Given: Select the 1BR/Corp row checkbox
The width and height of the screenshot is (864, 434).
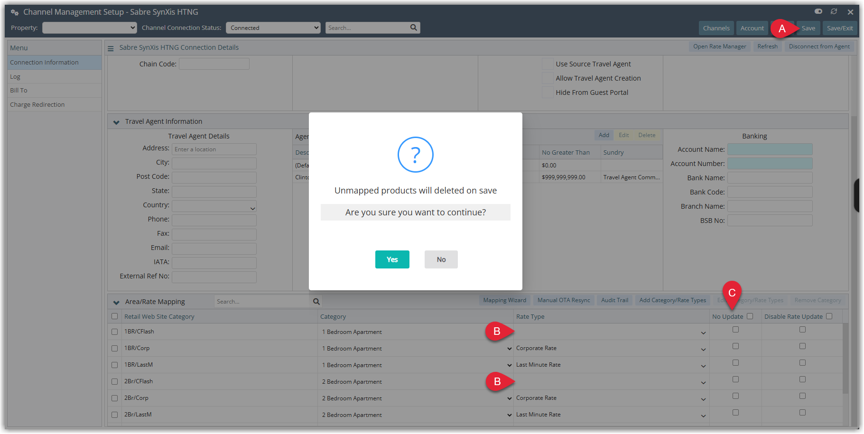Looking at the screenshot, I should (114, 349).
